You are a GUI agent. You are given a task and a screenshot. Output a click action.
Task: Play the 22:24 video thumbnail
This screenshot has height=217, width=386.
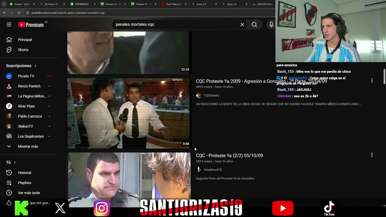(x=128, y=52)
